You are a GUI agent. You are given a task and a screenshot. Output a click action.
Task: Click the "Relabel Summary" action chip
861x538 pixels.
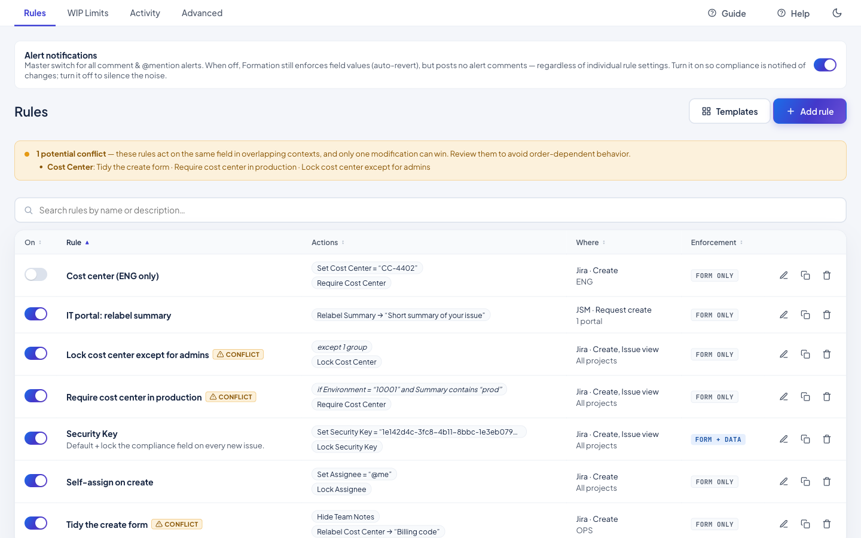tap(401, 315)
